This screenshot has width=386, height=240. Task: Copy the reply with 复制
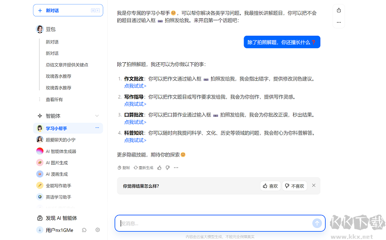pos(124,168)
